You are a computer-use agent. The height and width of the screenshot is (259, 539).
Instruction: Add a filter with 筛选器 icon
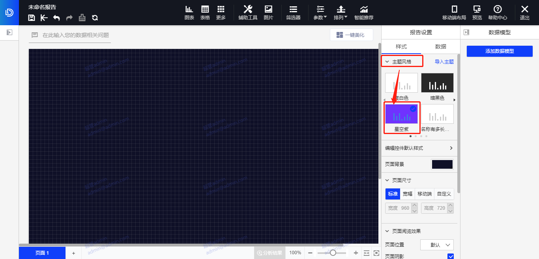pos(293,12)
